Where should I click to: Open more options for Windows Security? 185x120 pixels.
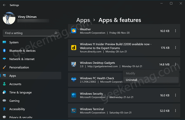[x=175, y=95]
